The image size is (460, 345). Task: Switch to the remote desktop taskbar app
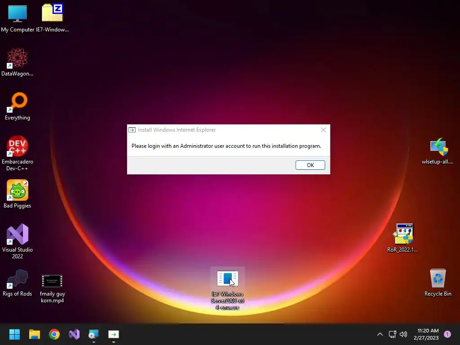(93, 334)
